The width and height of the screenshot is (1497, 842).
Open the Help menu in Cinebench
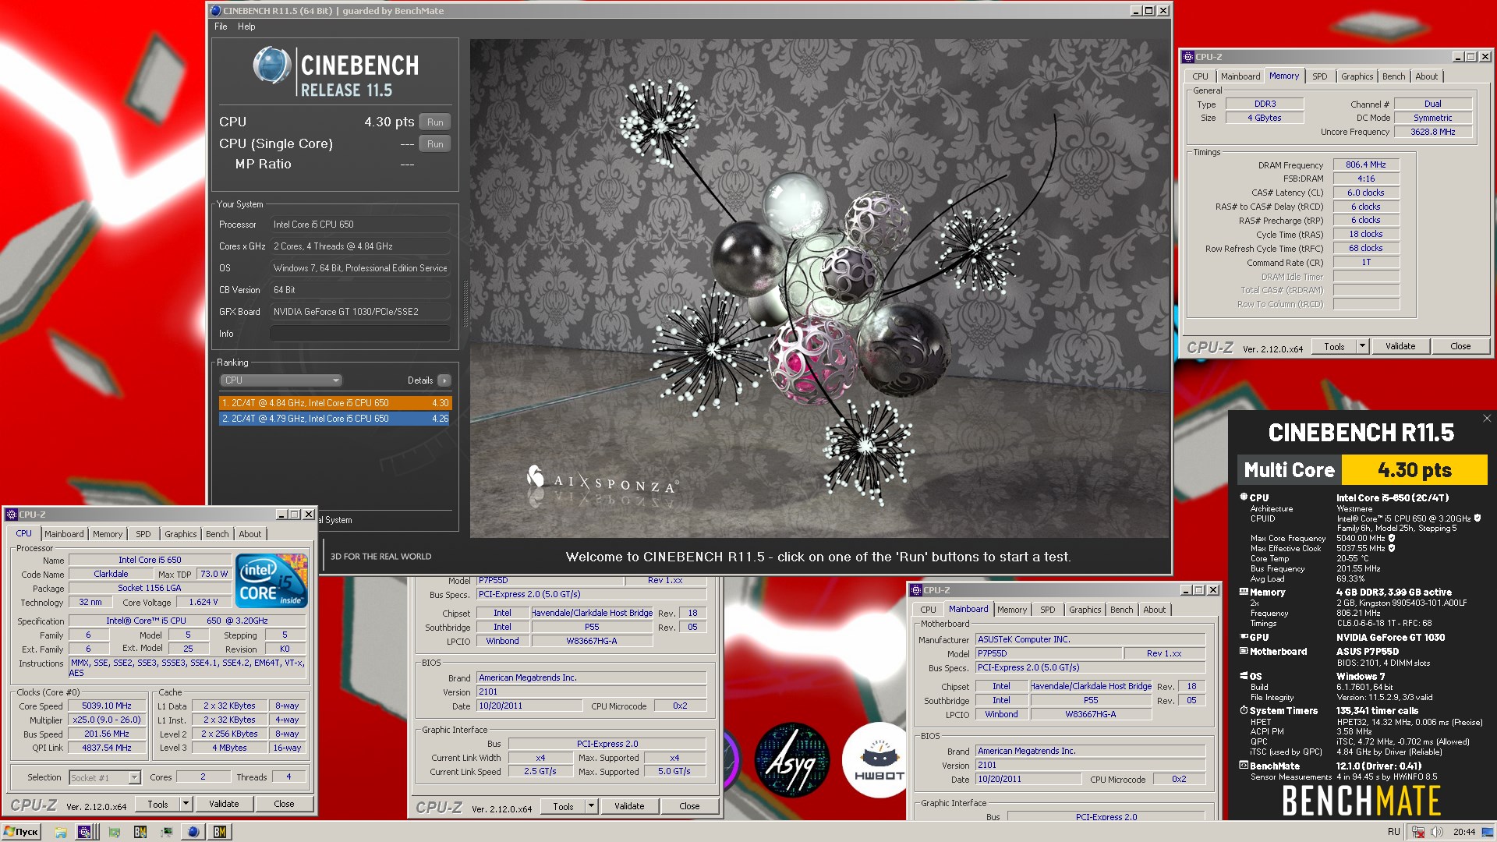tap(246, 27)
